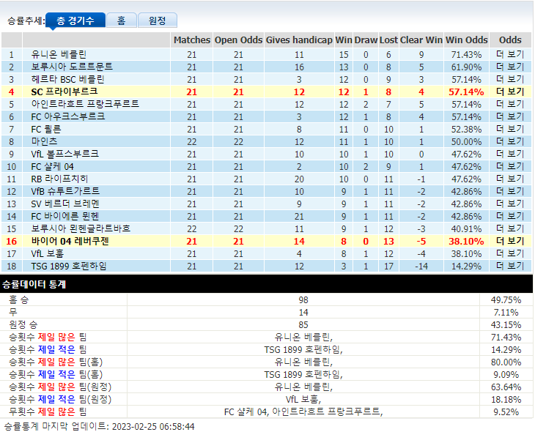Open 더 보기 for 보루시아 묀헨글라트바흐

coord(510,228)
